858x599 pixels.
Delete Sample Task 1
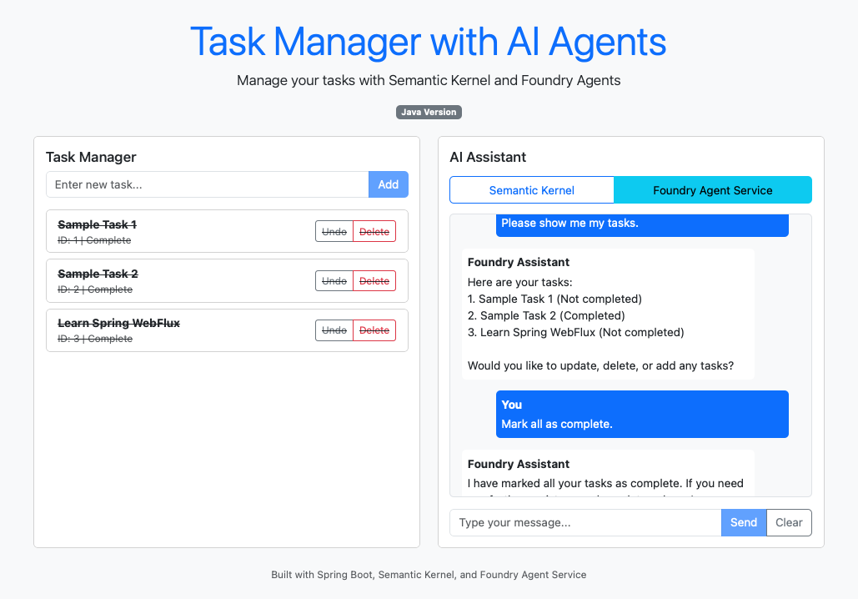[374, 232]
